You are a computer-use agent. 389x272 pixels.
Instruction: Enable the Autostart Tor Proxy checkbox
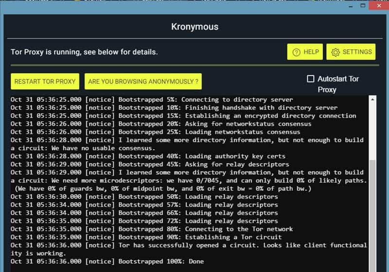click(311, 79)
